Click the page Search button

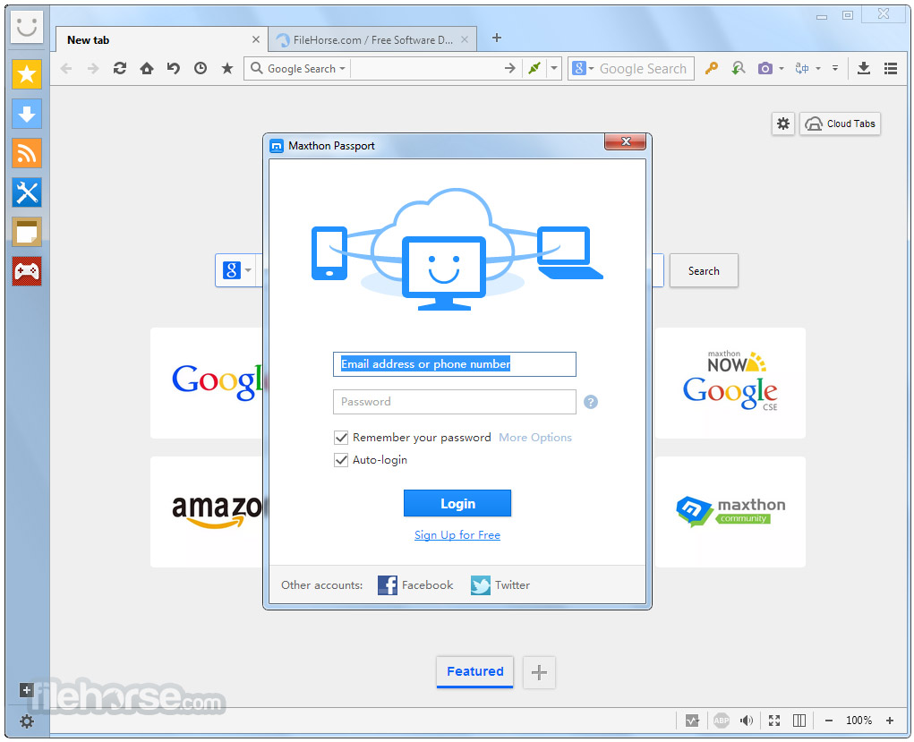[704, 271]
